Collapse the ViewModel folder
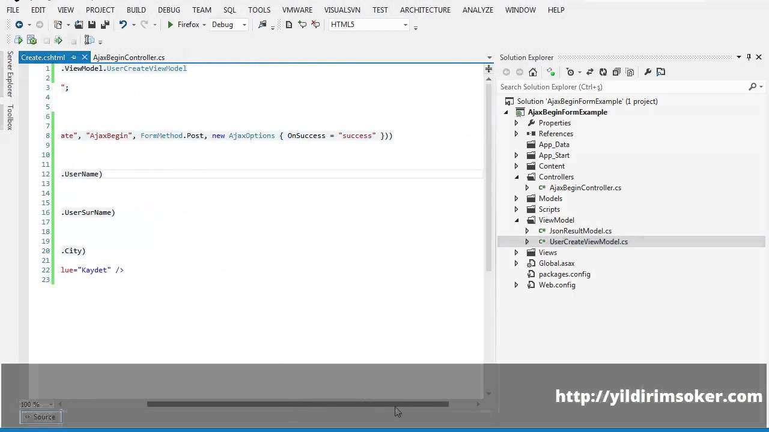 (x=516, y=220)
